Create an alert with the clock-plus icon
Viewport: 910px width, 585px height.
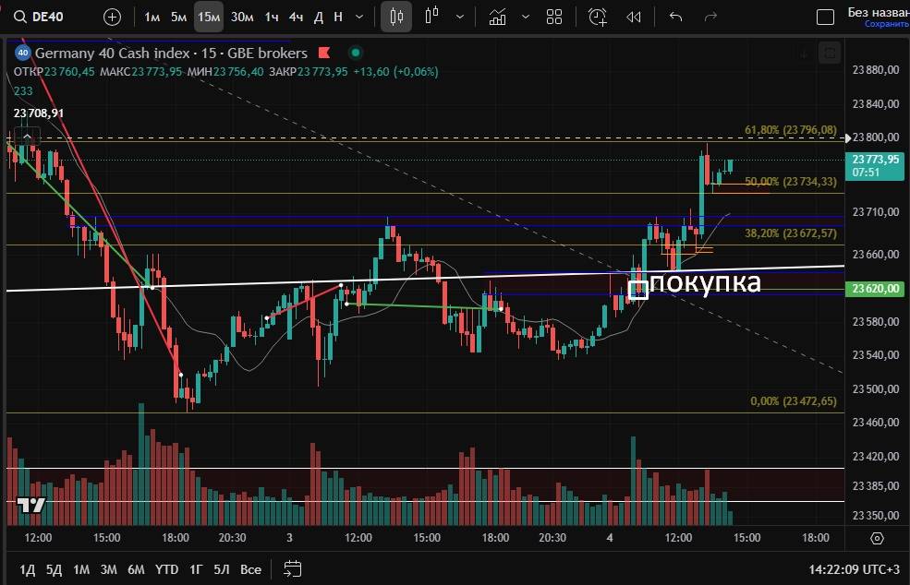coord(598,17)
